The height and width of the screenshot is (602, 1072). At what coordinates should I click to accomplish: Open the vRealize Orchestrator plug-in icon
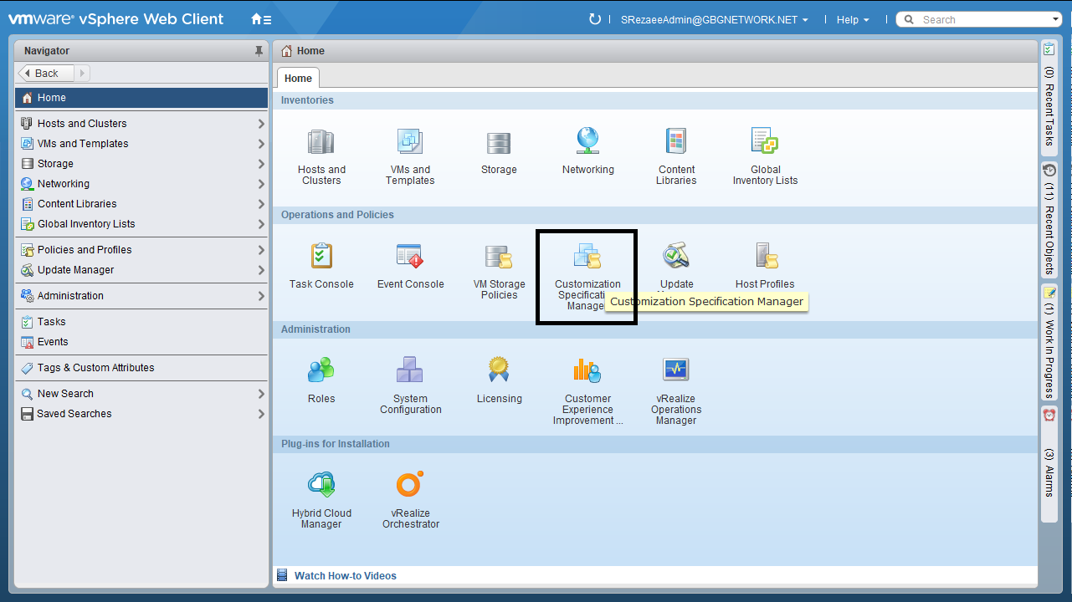[410, 487]
